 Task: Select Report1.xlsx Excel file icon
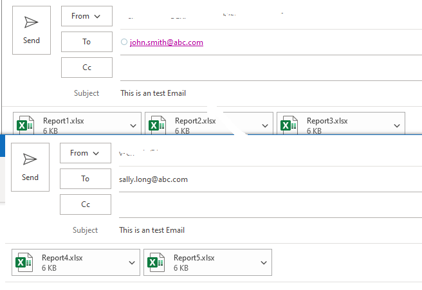(x=25, y=125)
